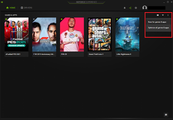Click not-optimized badge on Grand Theft Auto V

pos(89,19)
